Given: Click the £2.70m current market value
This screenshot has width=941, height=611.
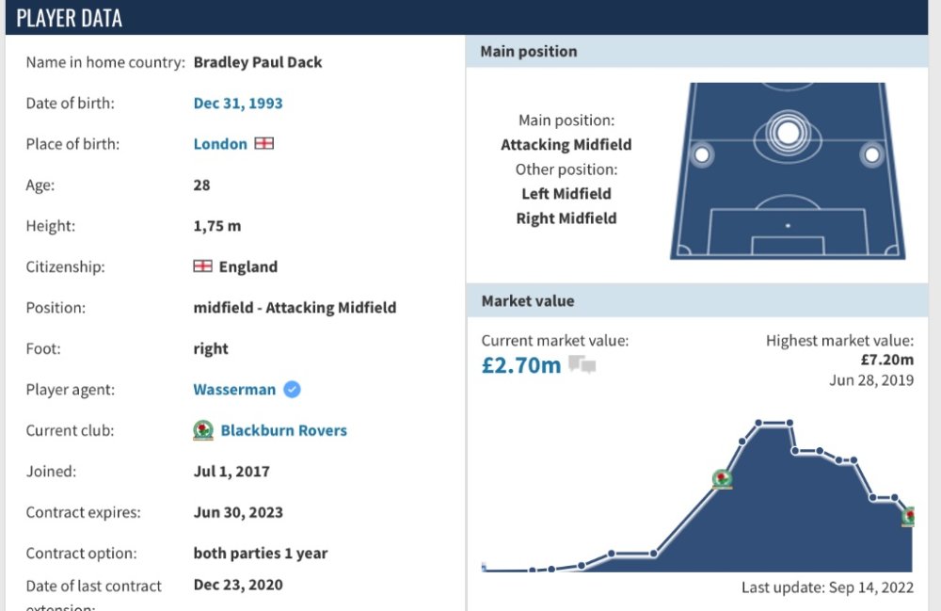Looking at the screenshot, I should click(521, 365).
